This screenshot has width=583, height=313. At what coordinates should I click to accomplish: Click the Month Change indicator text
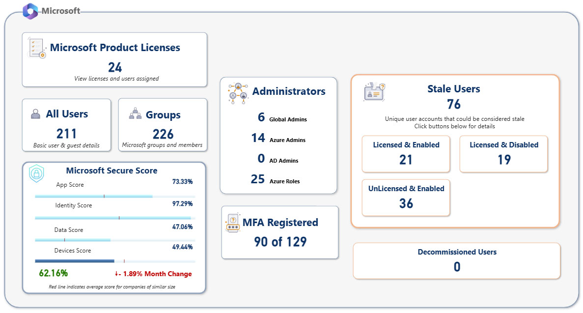(x=153, y=274)
